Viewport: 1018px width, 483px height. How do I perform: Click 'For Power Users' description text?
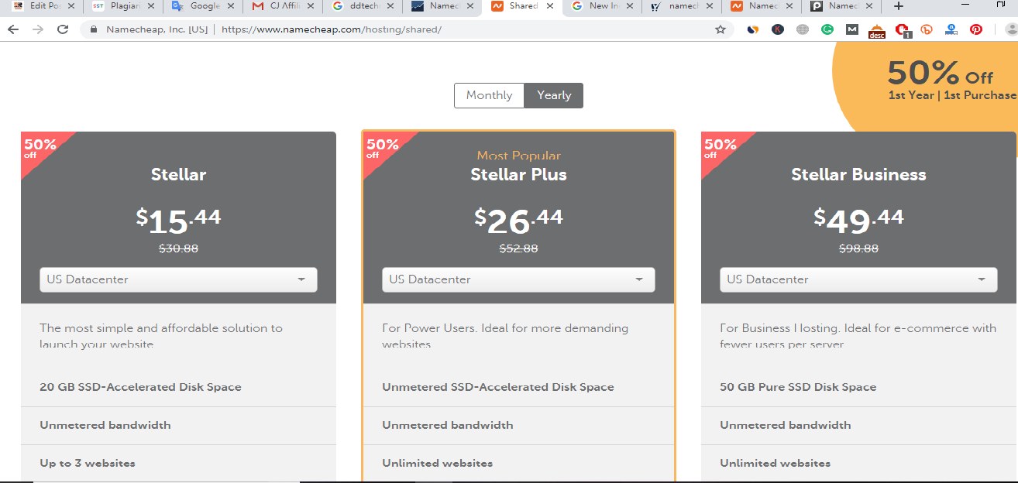(x=505, y=336)
